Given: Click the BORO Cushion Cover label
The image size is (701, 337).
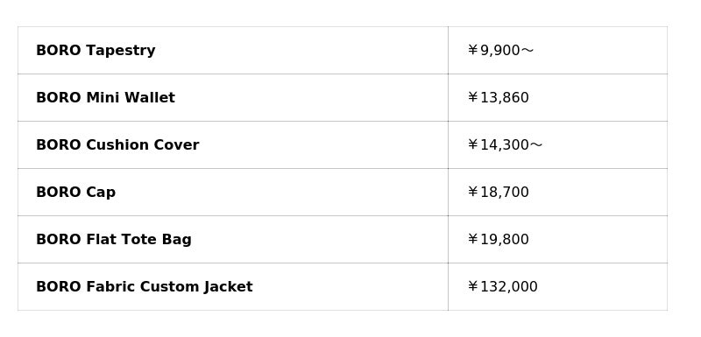Looking at the screenshot, I should [117, 145].
